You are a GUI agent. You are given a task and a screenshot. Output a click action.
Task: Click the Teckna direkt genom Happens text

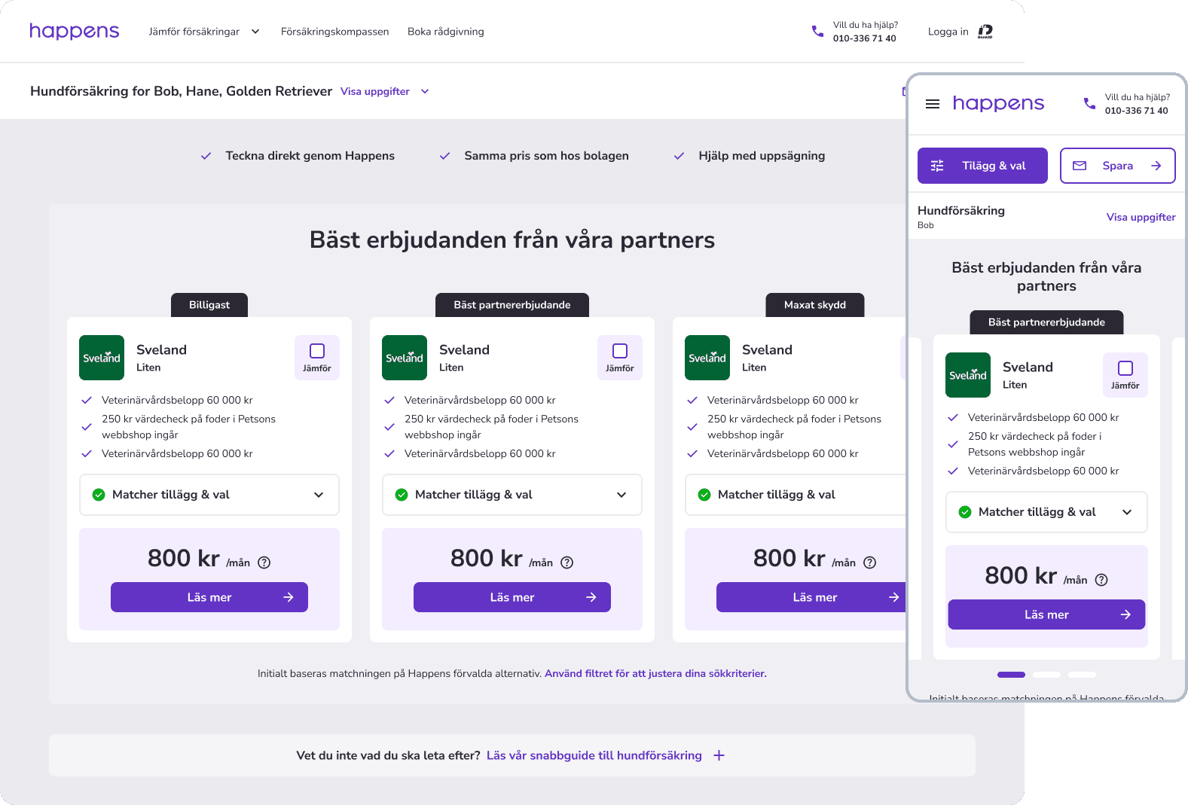(310, 156)
